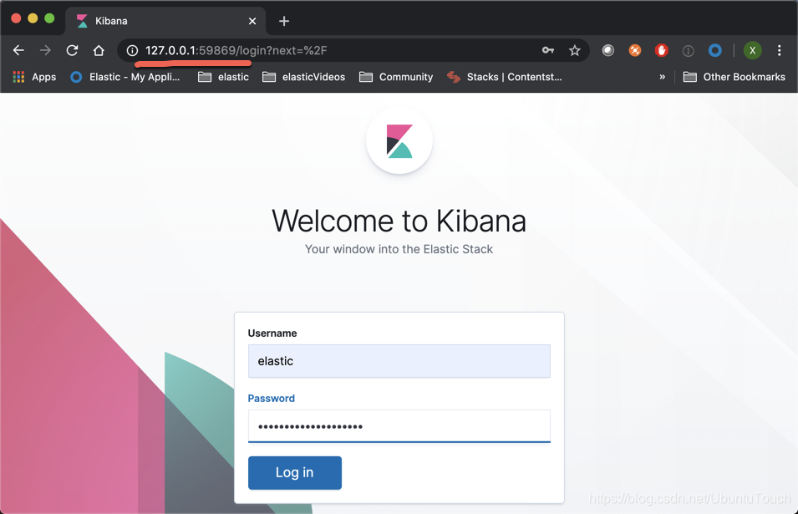
Task: View site information icon in address bar
Action: (132, 50)
